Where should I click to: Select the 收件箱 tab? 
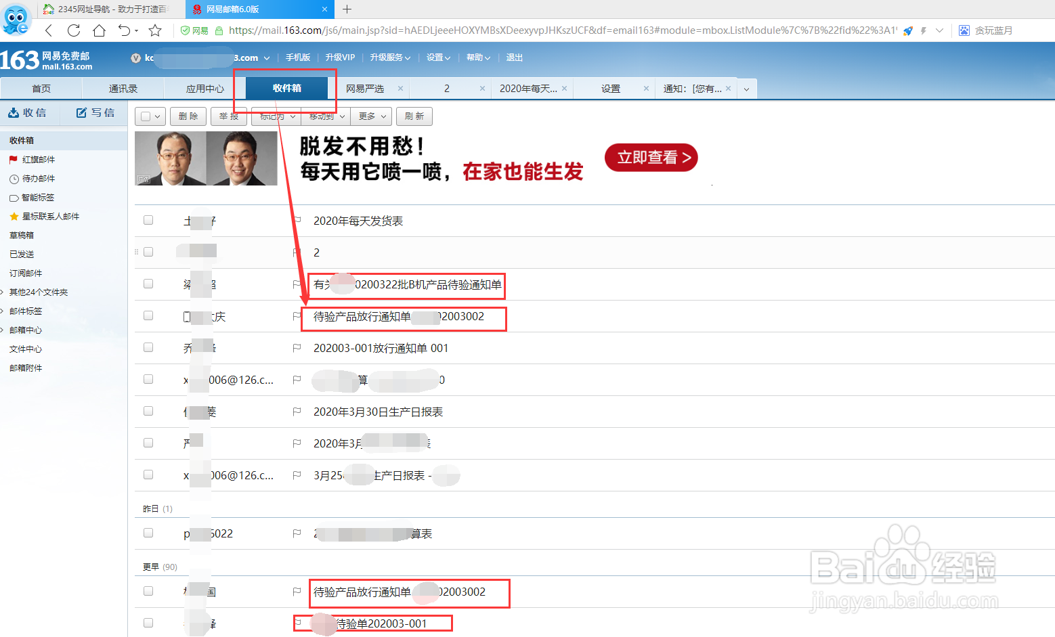click(x=287, y=88)
